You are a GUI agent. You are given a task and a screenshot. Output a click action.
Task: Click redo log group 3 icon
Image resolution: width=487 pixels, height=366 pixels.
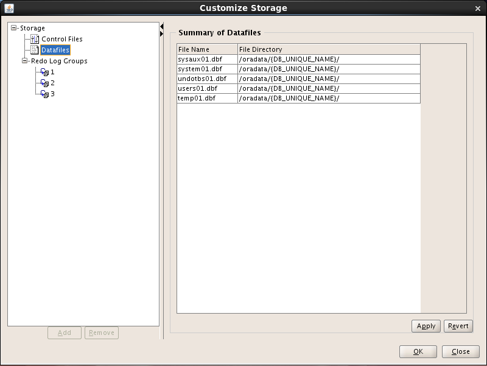click(x=44, y=94)
